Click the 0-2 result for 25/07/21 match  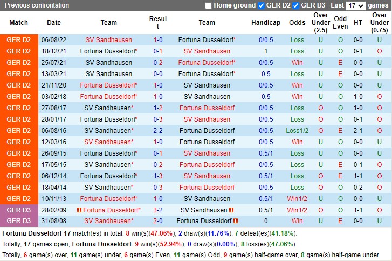158,63
